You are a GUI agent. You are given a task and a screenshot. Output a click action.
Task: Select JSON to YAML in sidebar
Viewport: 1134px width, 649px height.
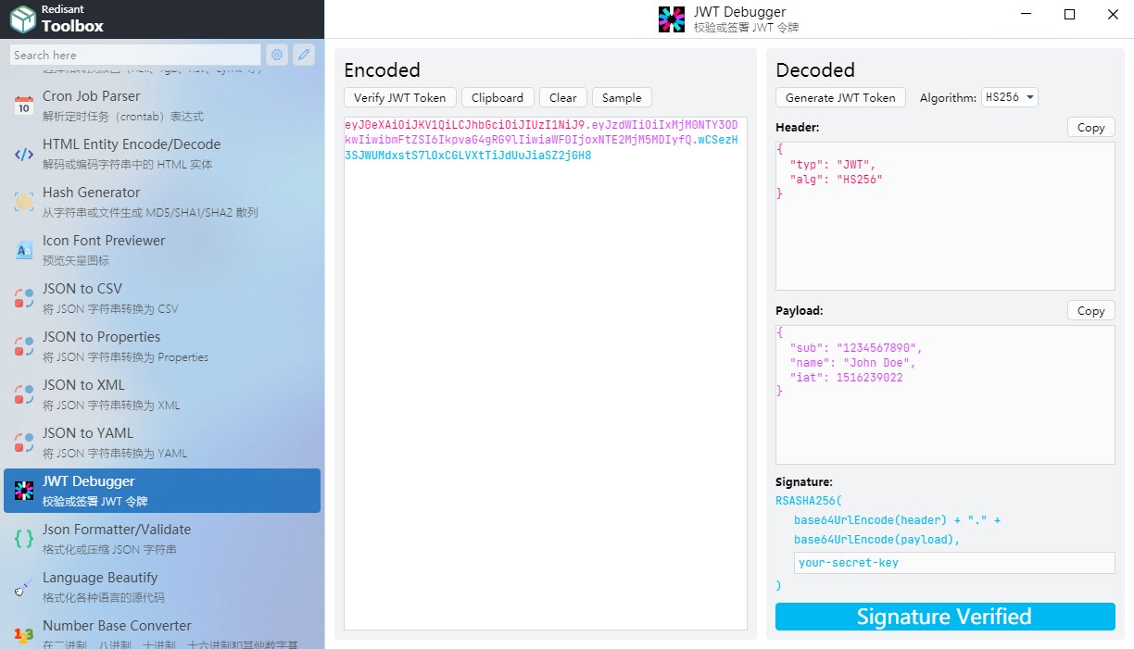(162, 443)
